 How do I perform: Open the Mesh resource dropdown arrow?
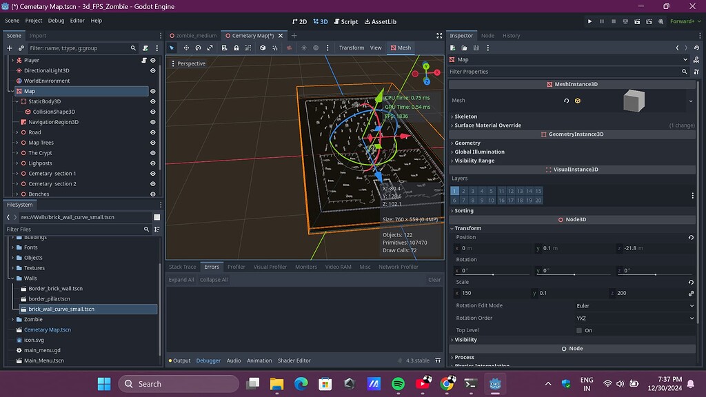coord(691,101)
